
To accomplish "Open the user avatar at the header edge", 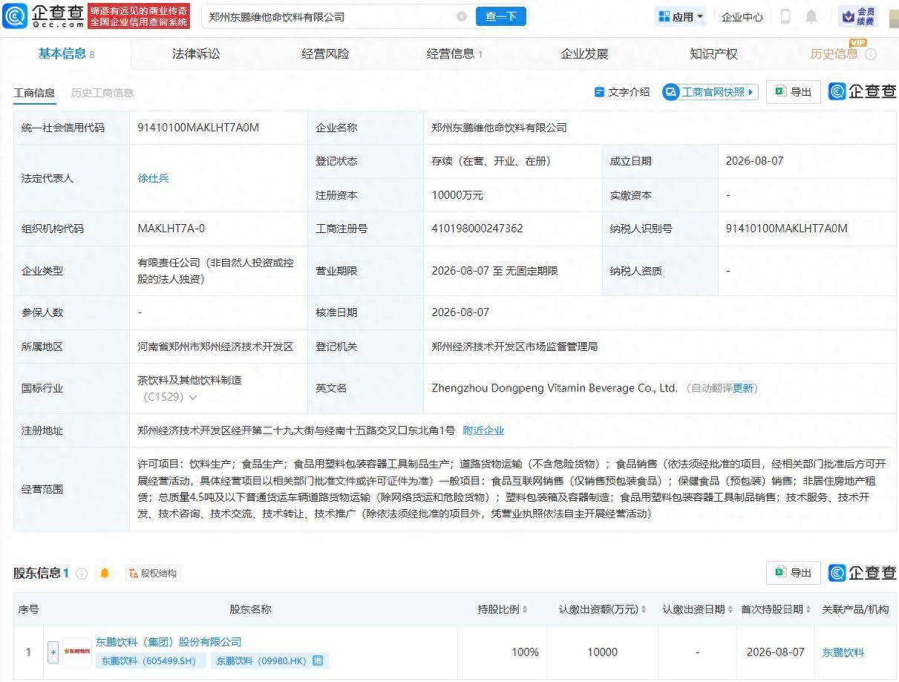I will 893,17.
